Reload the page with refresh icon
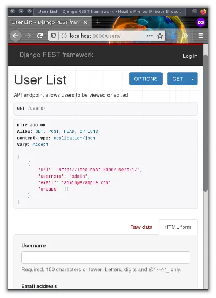The image size is (216, 298). 40,36
